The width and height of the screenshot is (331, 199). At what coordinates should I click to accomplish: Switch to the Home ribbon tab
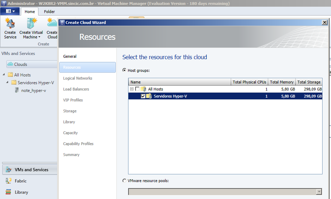point(30,12)
